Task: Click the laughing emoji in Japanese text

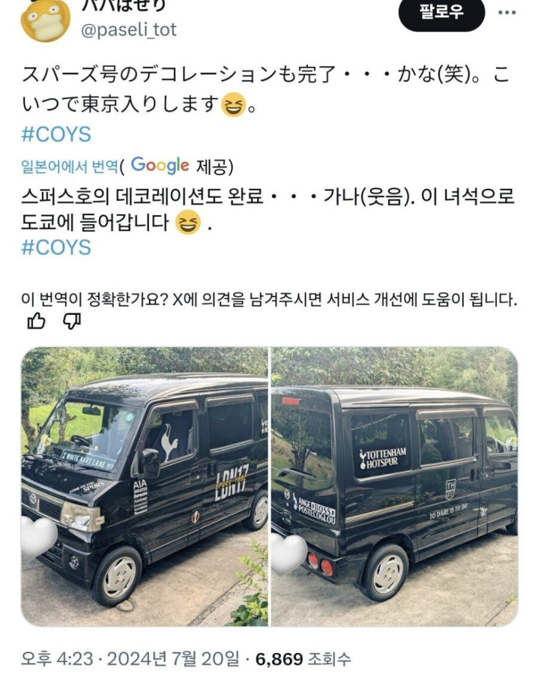Action: pos(233,105)
